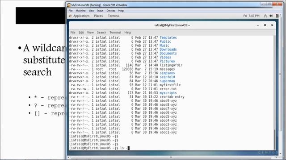
Task: Click the Music directory name
Action: (x=164, y=45)
